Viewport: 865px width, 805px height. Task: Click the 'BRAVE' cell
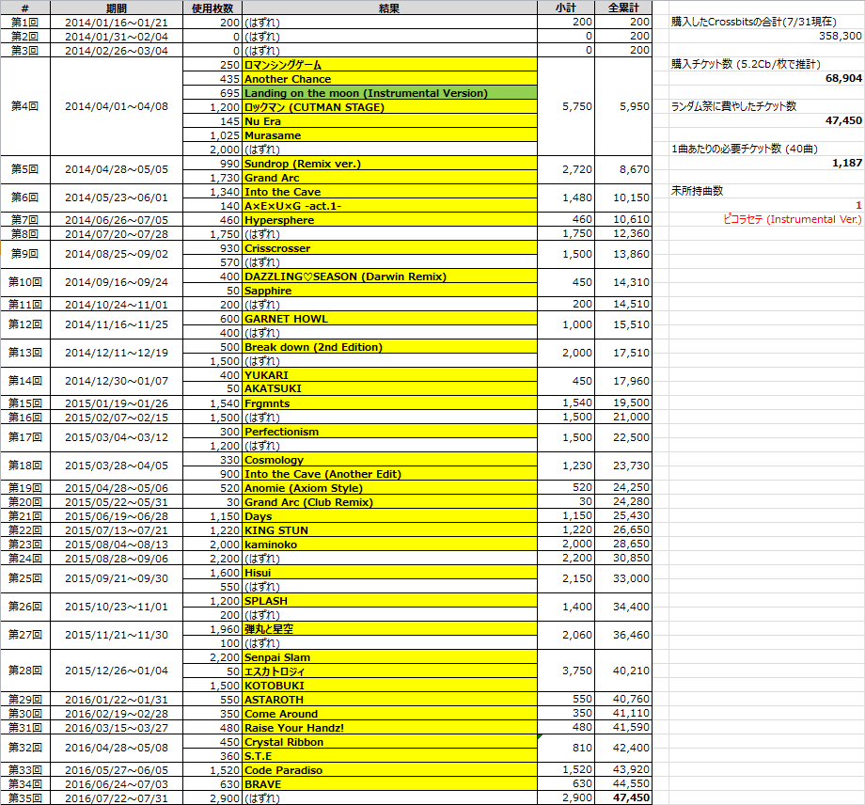389,784
